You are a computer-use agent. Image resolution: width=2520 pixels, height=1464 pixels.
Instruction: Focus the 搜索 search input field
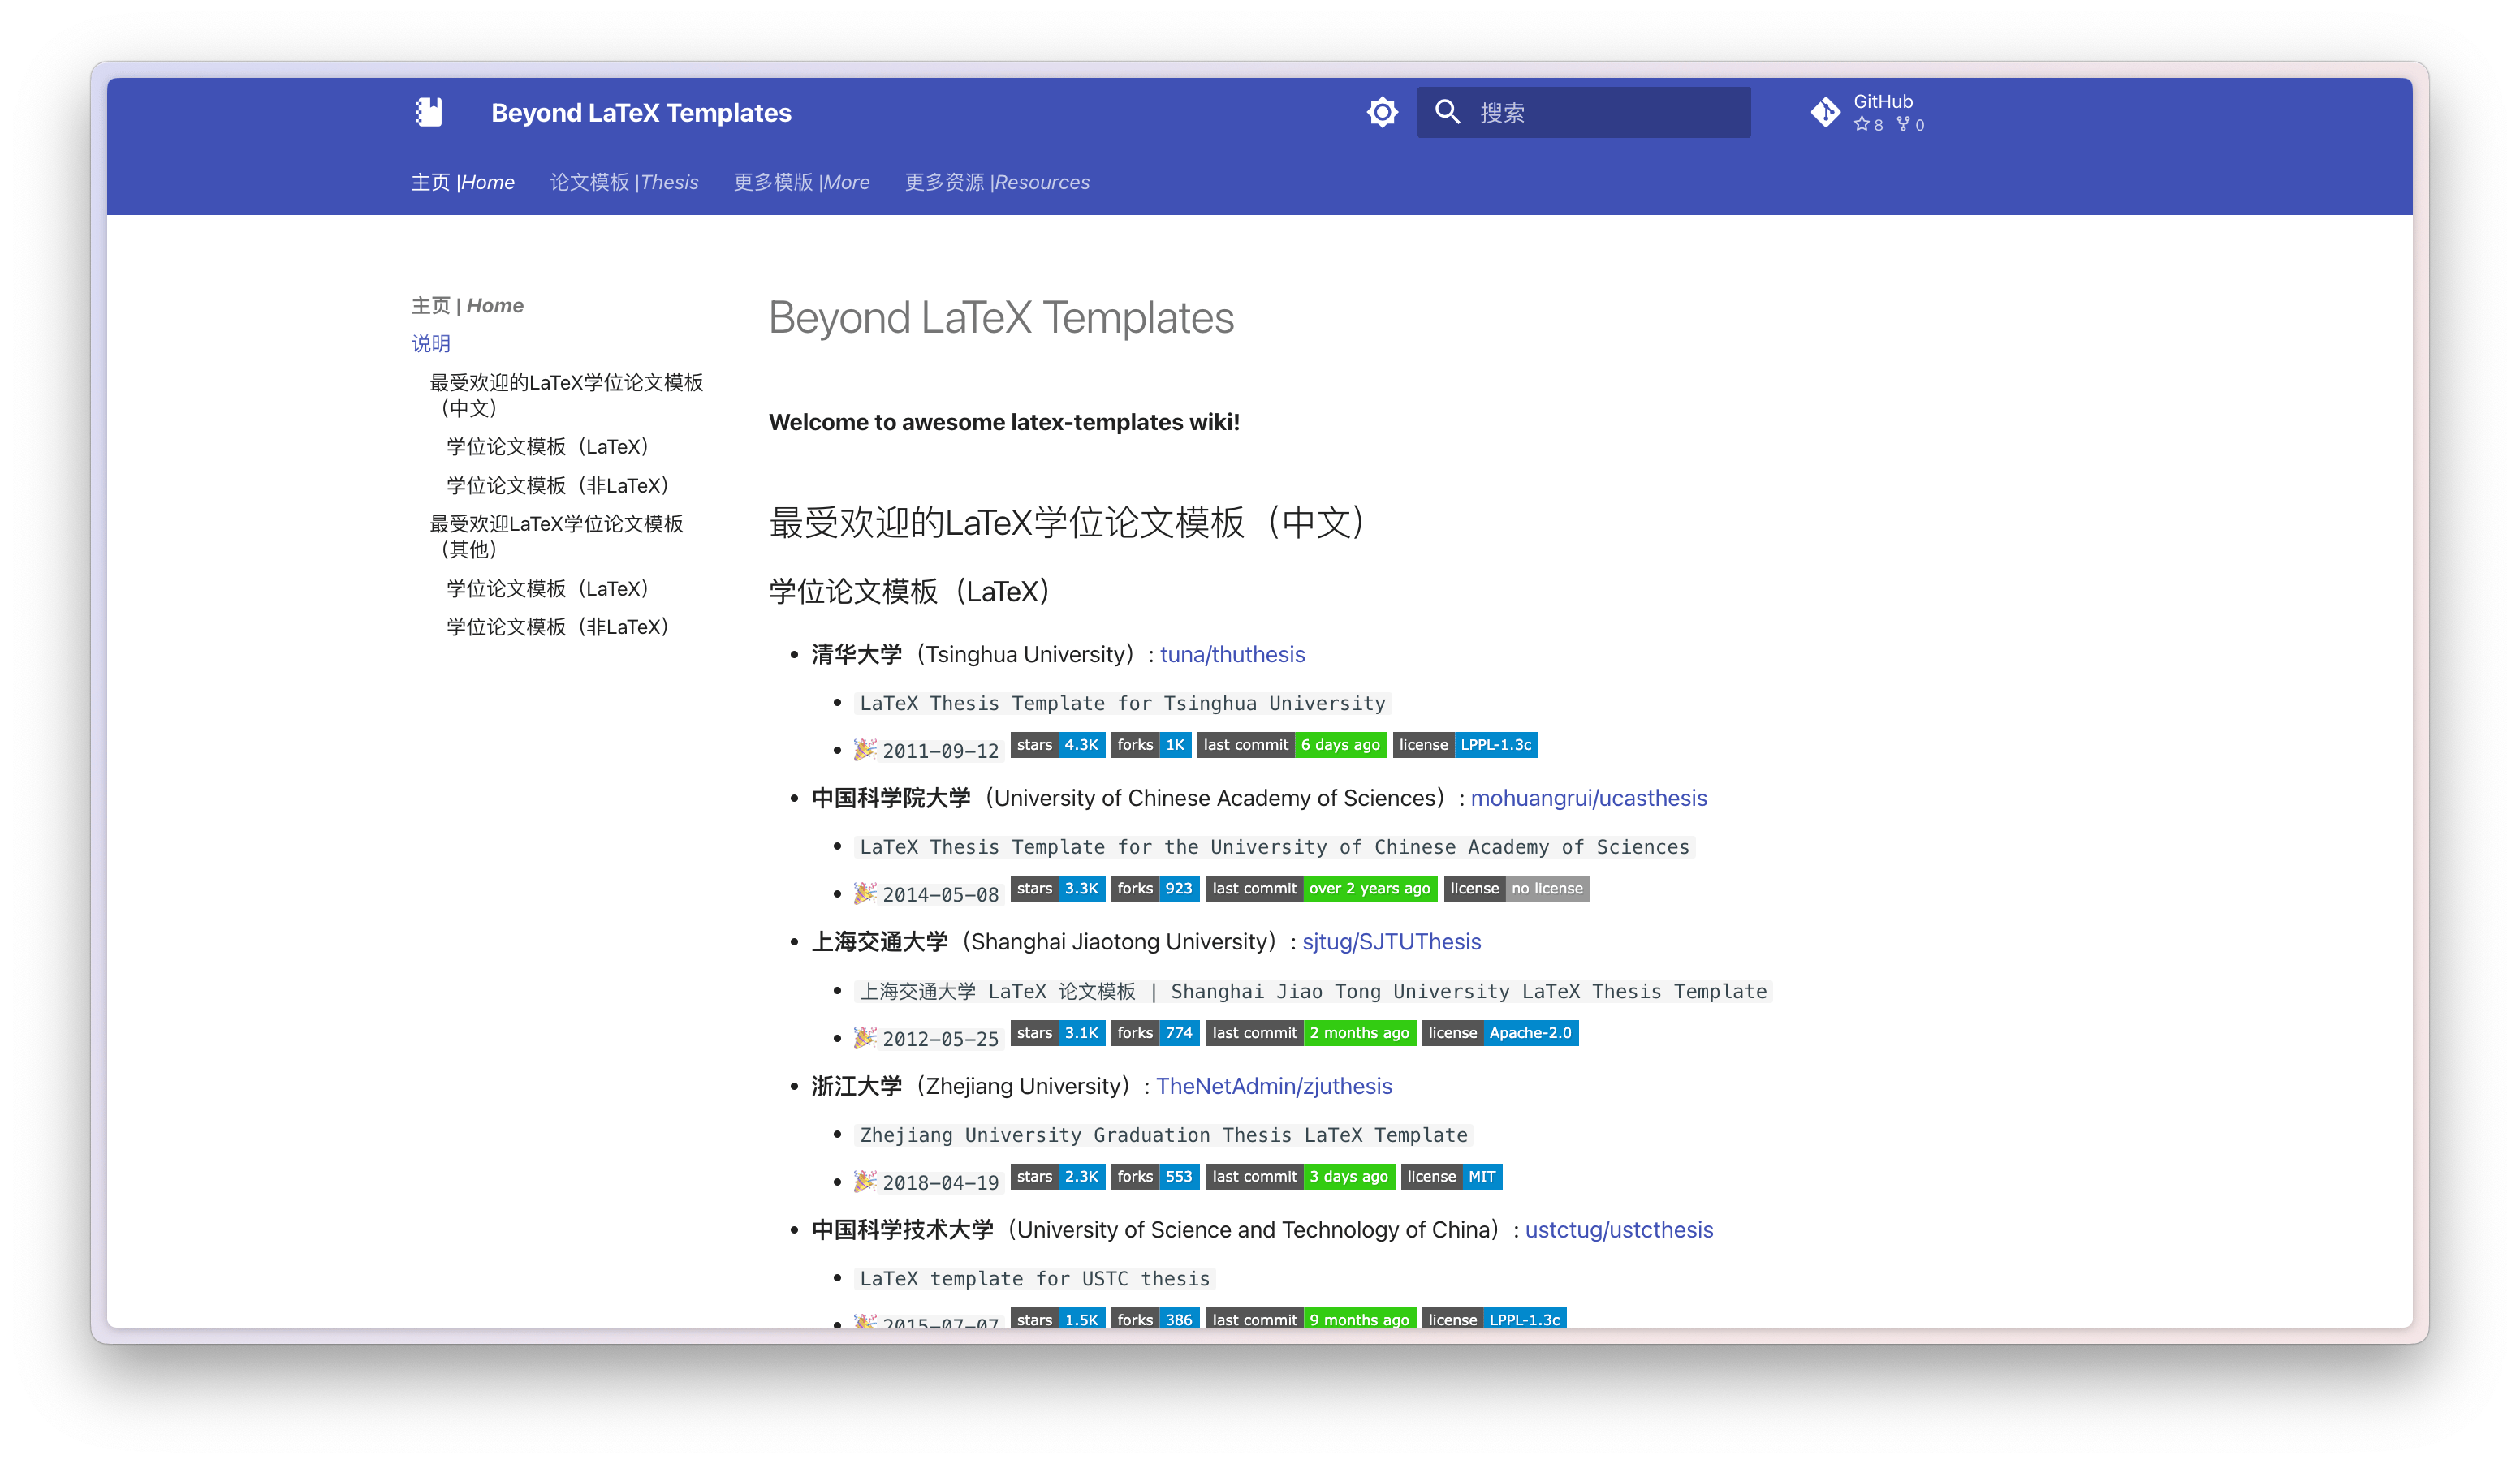click(1583, 112)
